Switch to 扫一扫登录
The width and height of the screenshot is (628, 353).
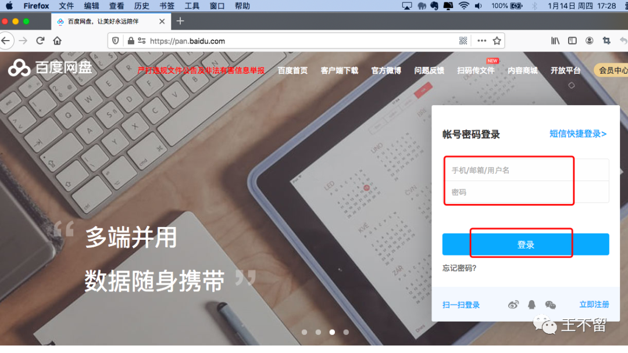(x=461, y=305)
